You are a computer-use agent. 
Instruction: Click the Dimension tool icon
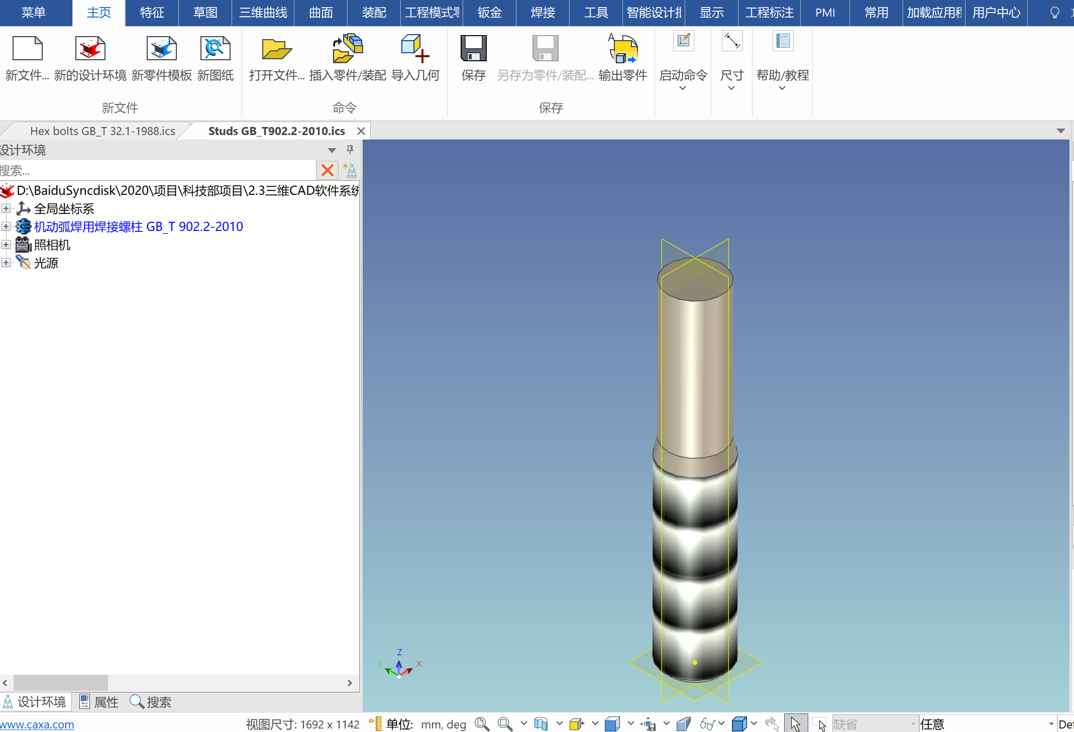pyautogui.click(x=732, y=41)
